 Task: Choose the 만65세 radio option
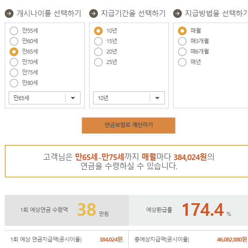pos(14,52)
